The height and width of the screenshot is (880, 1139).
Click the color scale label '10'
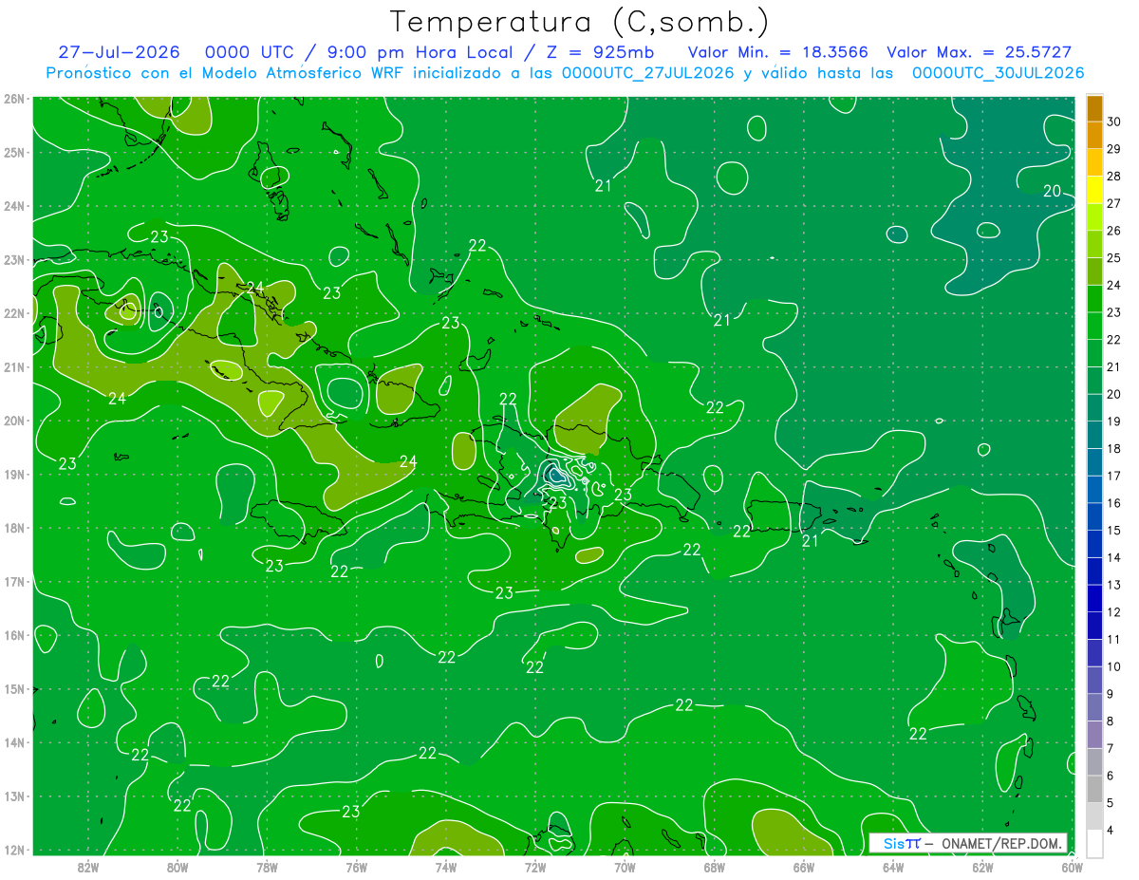pos(1113,666)
